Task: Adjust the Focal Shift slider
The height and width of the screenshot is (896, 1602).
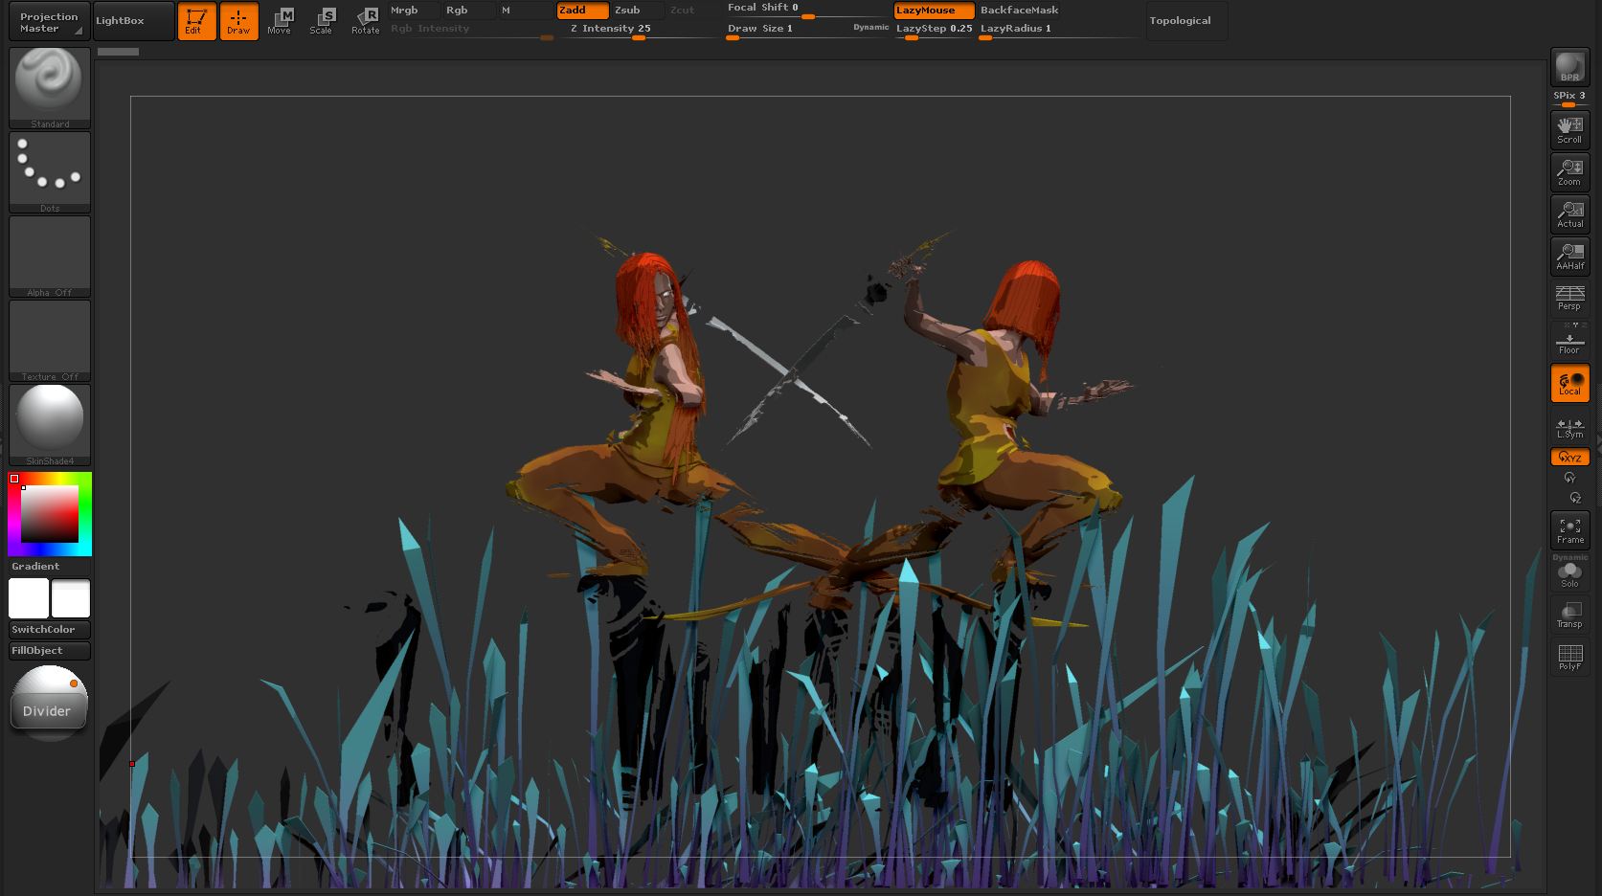Action: 807,9
